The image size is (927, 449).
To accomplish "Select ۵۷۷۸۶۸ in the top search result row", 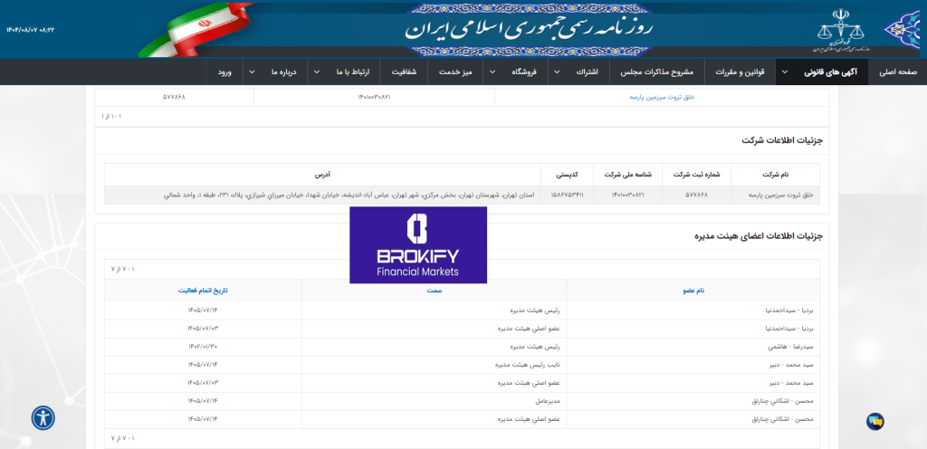I will coord(174,97).
